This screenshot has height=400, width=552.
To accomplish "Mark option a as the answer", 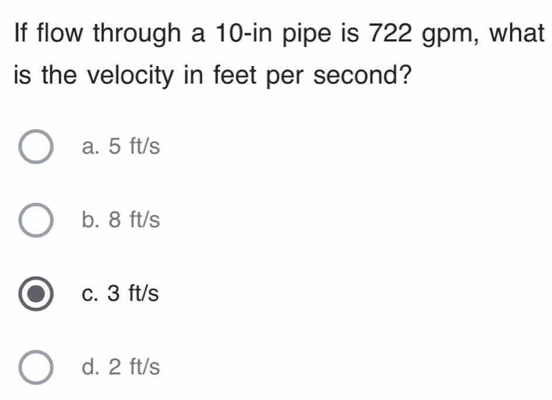I will click(x=36, y=147).
